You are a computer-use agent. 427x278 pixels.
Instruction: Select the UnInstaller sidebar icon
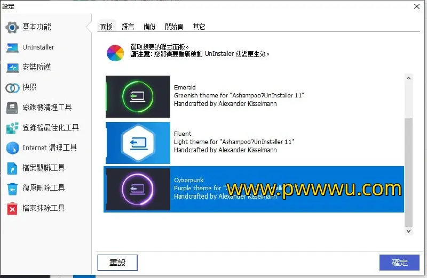click(x=12, y=47)
